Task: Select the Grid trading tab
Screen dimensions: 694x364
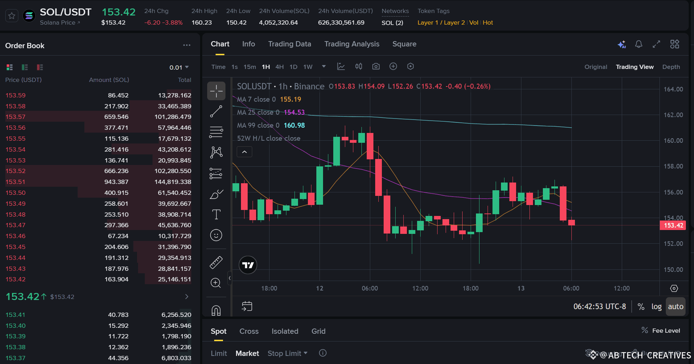Action: [318, 331]
